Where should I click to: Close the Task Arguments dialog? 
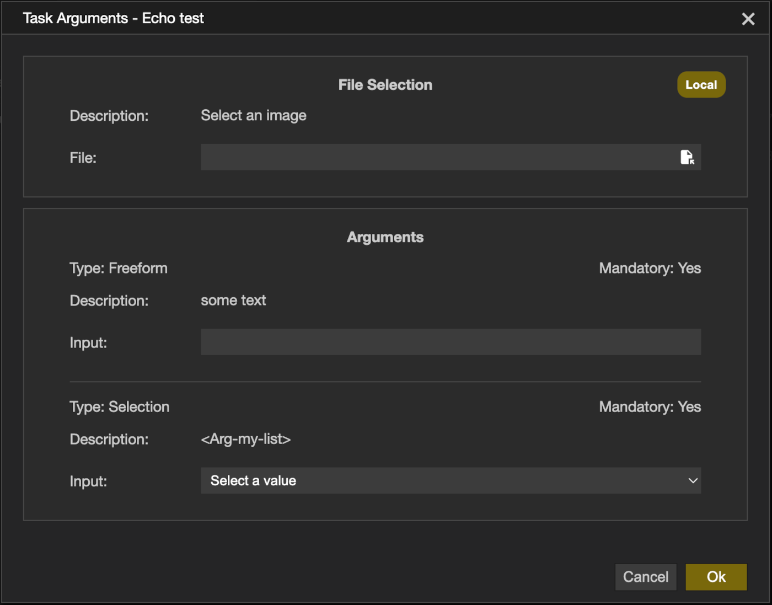(x=748, y=19)
